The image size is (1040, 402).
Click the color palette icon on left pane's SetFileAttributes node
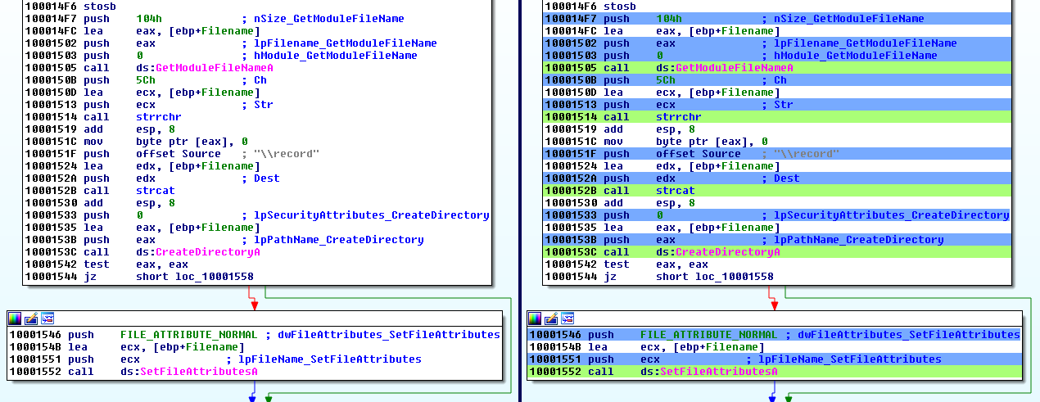point(15,318)
